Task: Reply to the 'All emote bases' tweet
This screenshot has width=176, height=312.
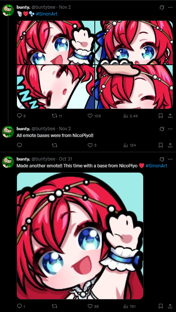Action: pos(20,145)
